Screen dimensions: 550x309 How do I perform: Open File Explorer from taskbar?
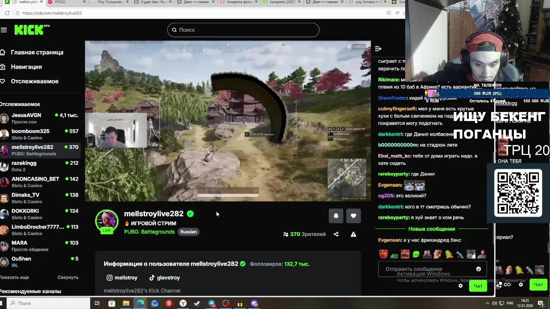(x=126, y=303)
